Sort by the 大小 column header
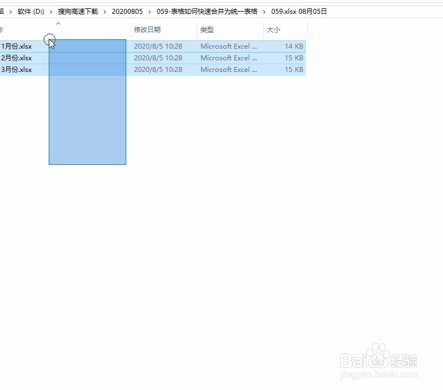The image size is (443, 390). click(273, 30)
